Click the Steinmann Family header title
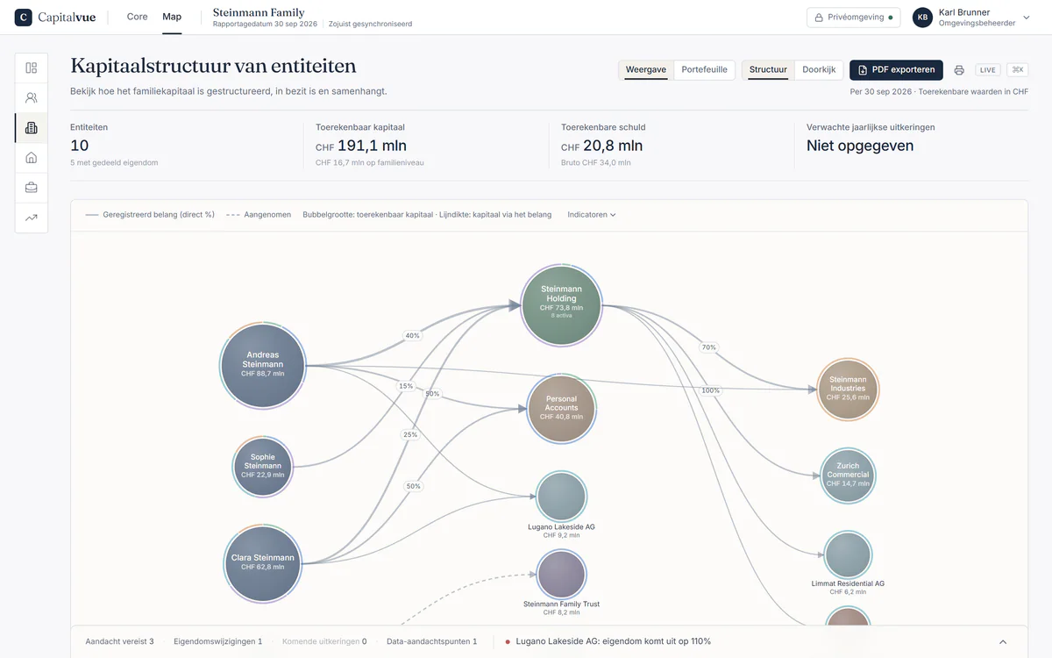Screen dimensions: 1052x658 [259, 12]
